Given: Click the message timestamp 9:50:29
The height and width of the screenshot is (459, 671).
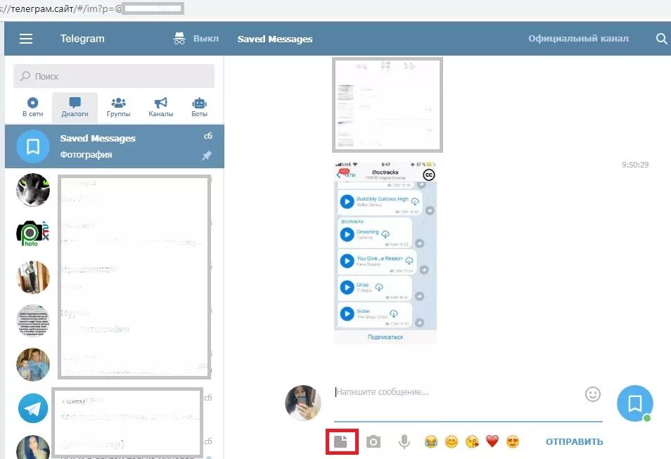Looking at the screenshot, I should click(x=635, y=165).
